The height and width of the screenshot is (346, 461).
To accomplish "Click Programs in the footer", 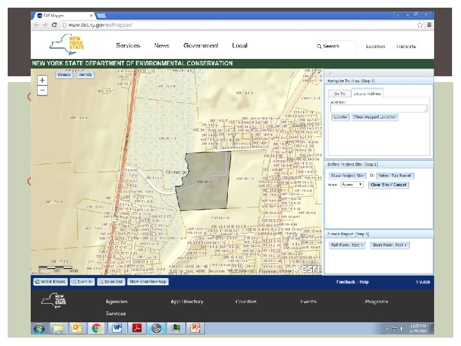I will [x=376, y=302].
